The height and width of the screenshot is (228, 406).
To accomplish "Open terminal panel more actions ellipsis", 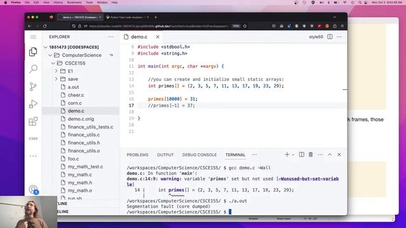I will tap(320, 155).
